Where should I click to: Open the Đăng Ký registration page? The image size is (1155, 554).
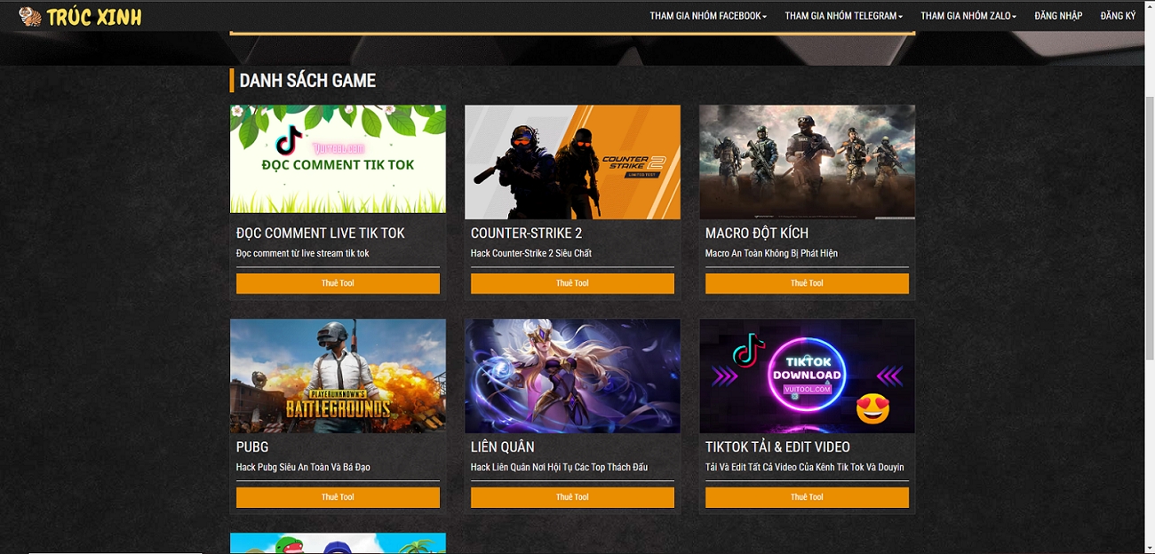coord(1118,16)
